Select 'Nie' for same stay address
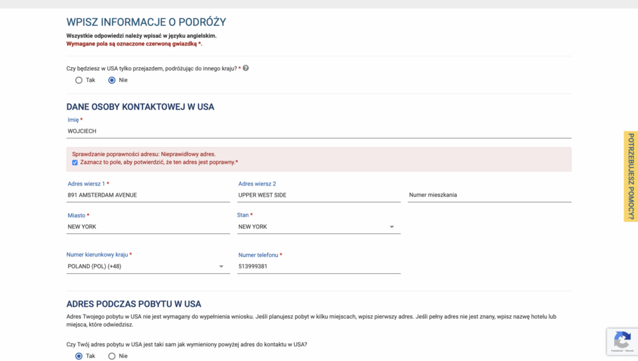 point(112,356)
